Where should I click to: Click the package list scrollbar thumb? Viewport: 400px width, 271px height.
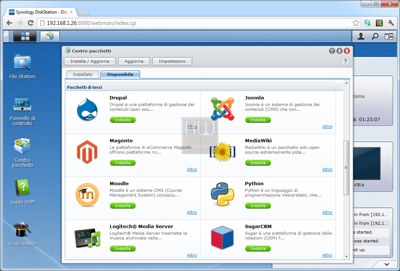pos(346,167)
